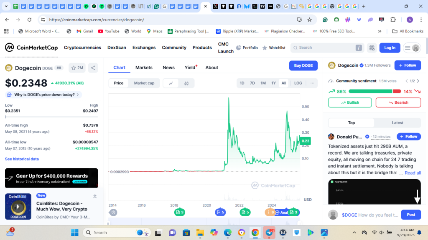The height and width of the screenshot is (240, 428).
Task: Open the Exchanges menu
Action: [x=144, y=47]
